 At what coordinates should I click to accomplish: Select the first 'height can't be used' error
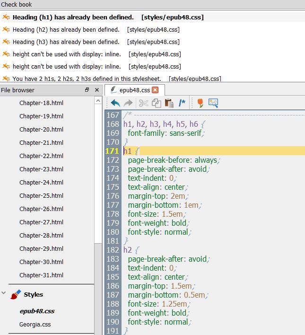[97, 54]
